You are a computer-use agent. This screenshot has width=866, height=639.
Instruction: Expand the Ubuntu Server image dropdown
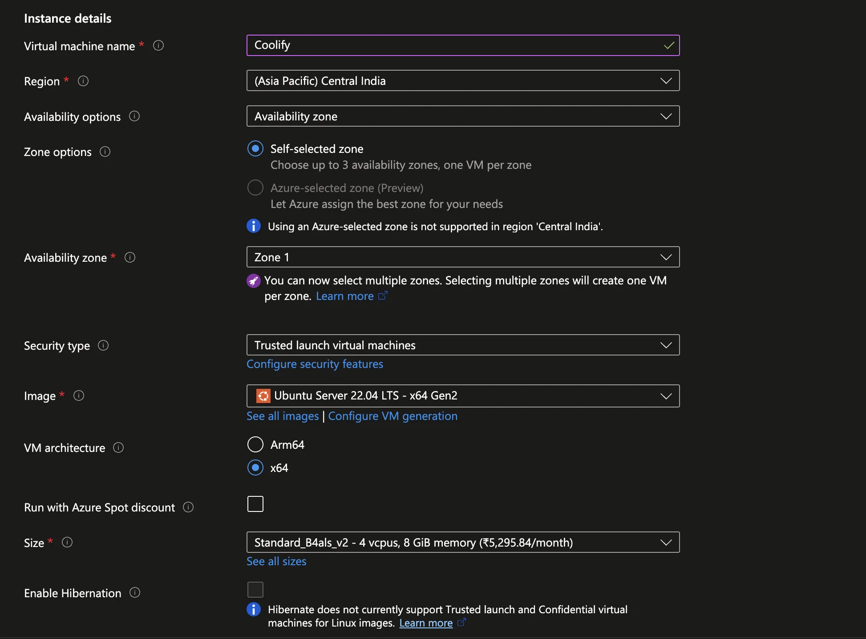coord(463,396)
